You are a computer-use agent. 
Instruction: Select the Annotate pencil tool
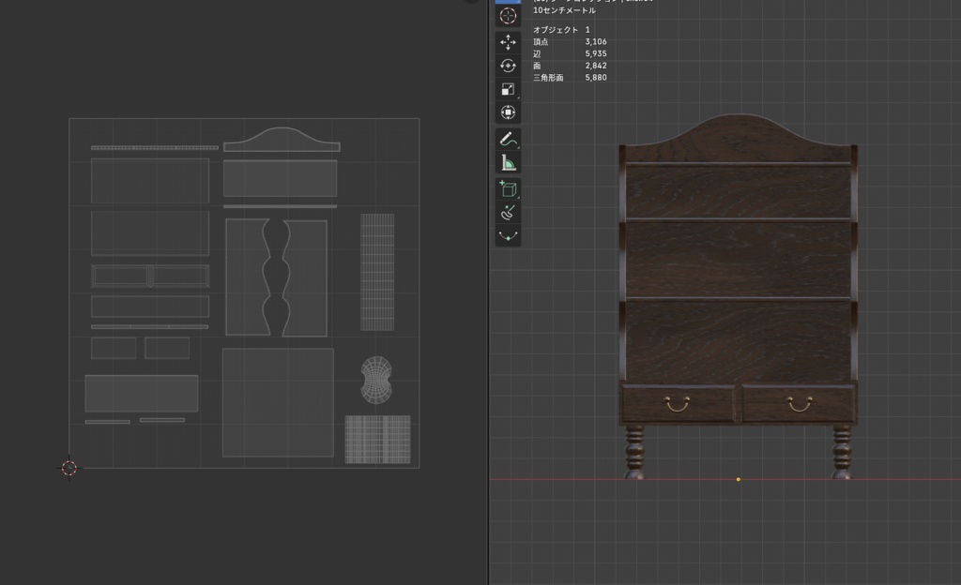[508, 140]
